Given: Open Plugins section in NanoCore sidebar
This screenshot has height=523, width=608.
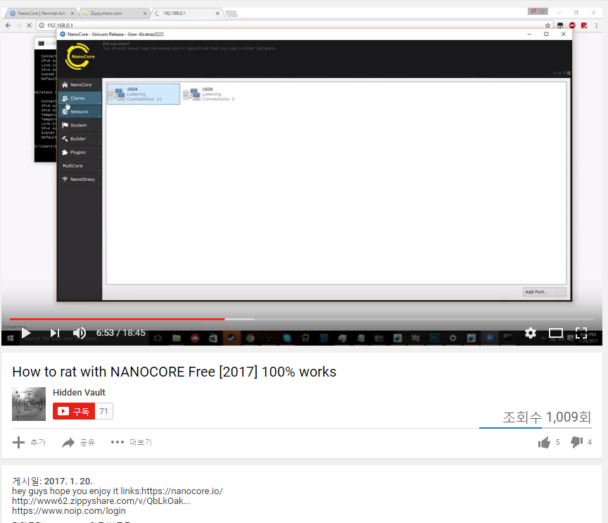Looking at the screenshot, I should click(80, 153).
